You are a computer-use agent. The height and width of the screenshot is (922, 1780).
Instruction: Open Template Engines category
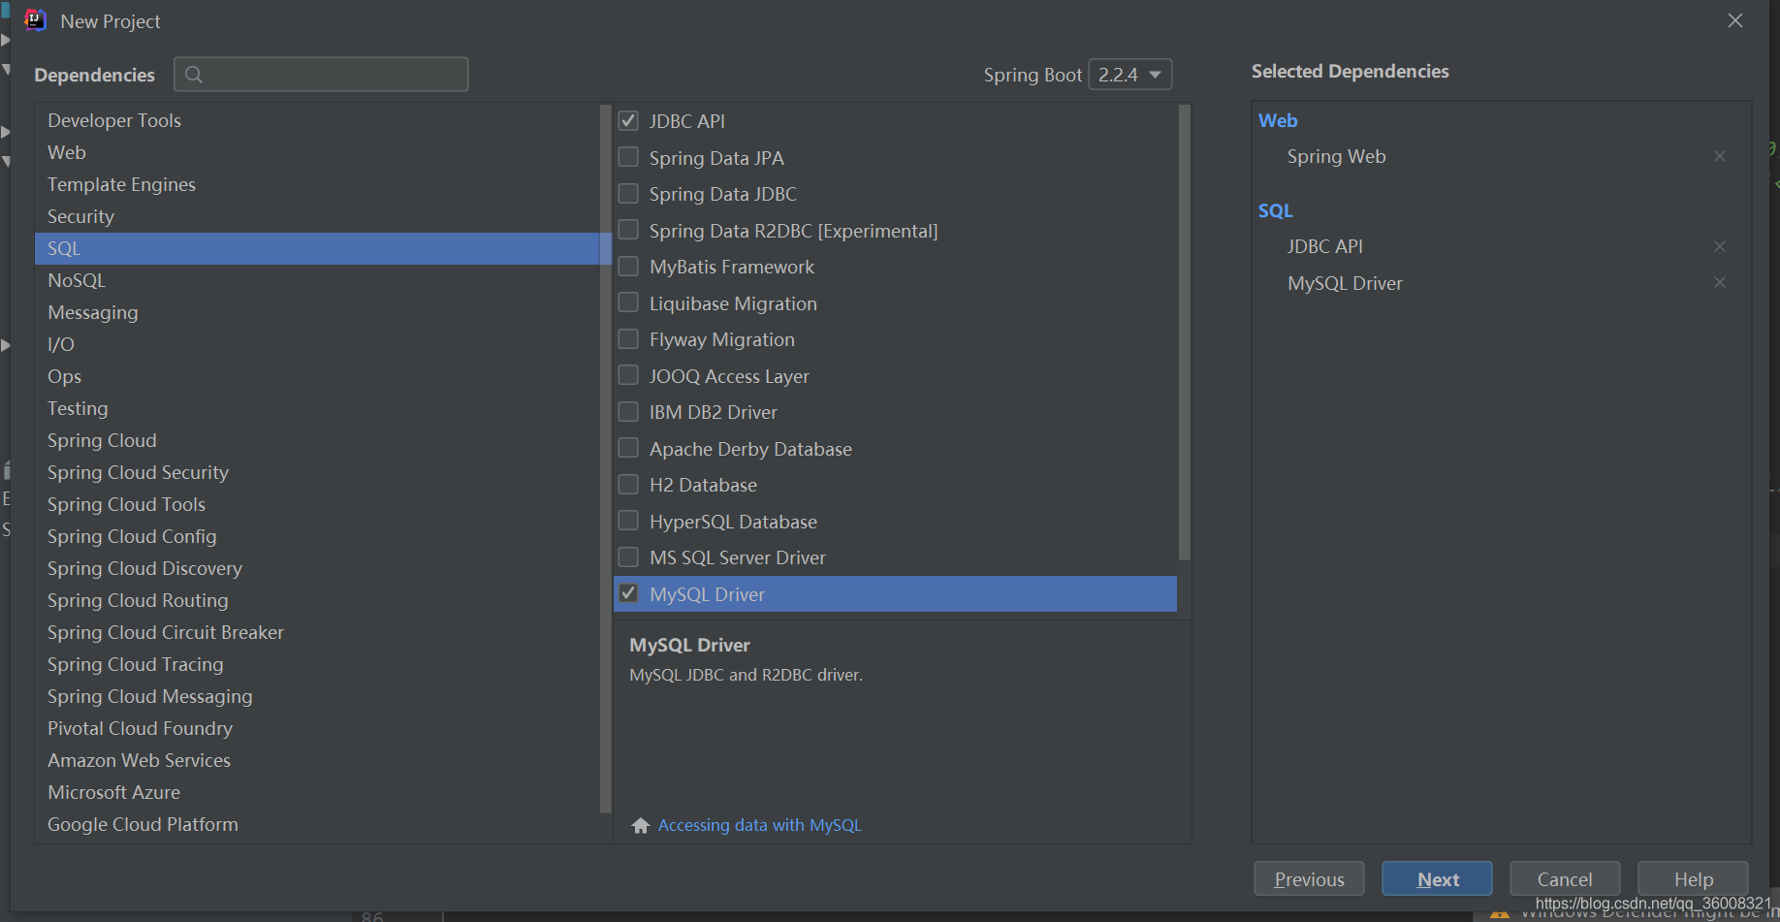[317, 184]
